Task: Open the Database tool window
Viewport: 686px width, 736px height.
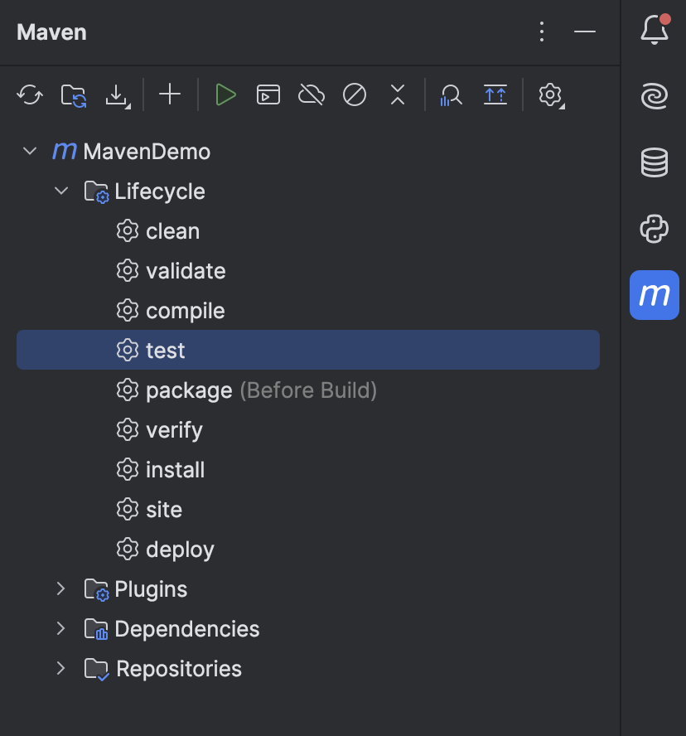Action: click(x=654, y=162)
